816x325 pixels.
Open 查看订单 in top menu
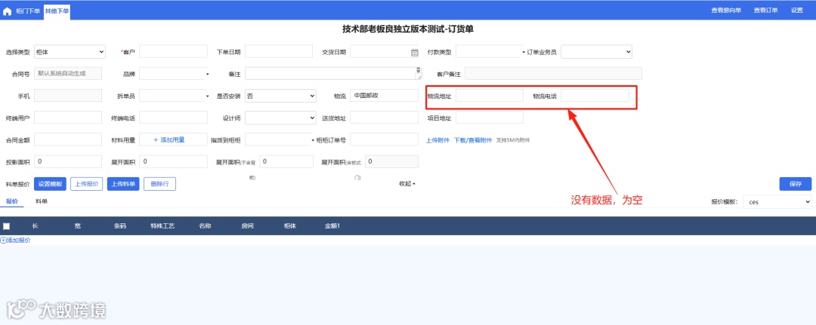click(x=765, y=11)
